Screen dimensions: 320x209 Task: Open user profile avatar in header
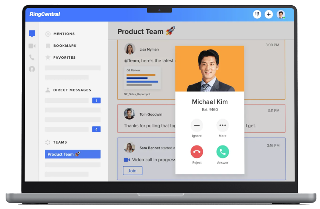[281, 14]
